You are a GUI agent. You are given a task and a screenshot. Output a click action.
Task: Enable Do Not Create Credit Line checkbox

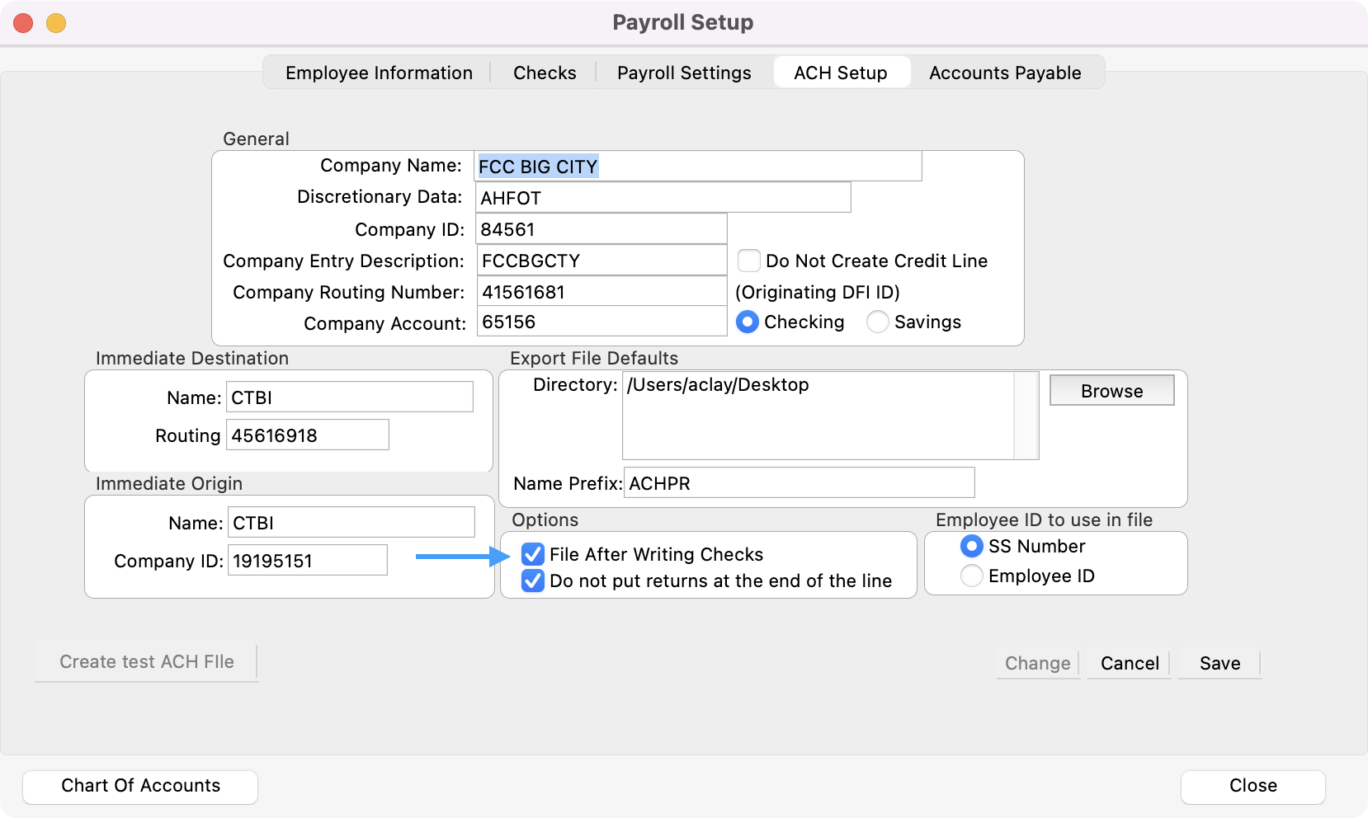click(x=749, y=261)
